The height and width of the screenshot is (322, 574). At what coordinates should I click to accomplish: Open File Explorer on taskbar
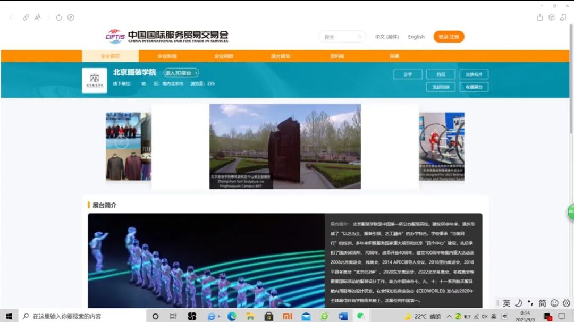[x=250, y=316]
